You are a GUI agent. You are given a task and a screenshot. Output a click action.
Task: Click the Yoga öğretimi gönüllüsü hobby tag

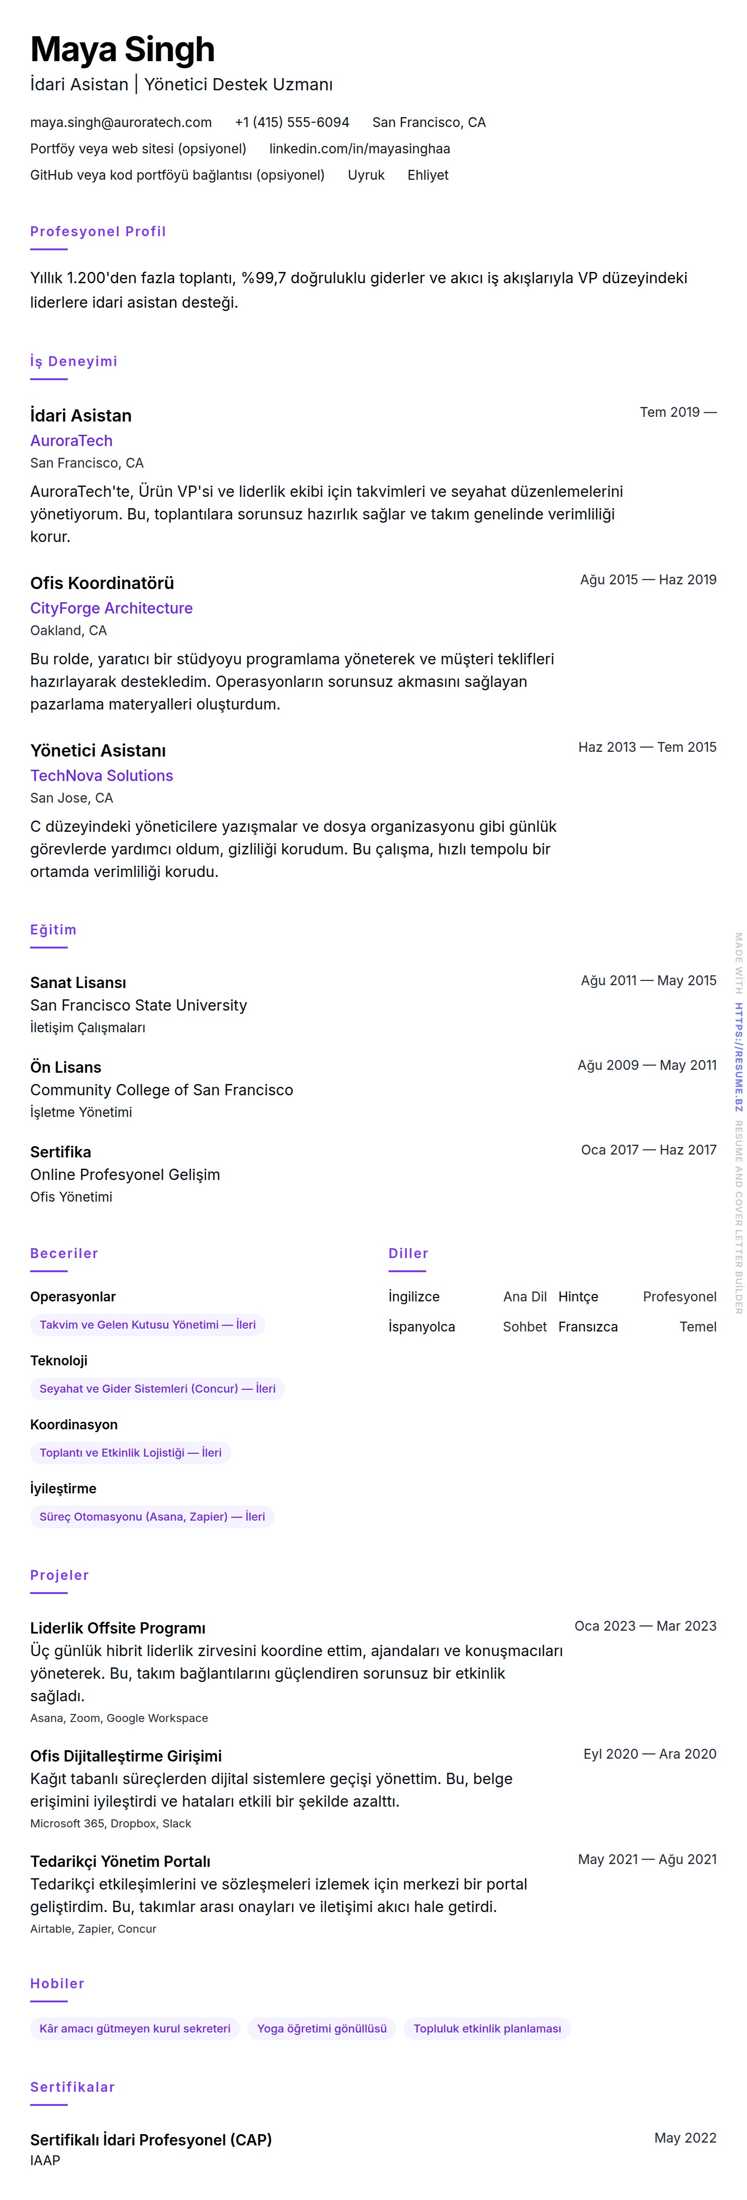point(321,2028)
